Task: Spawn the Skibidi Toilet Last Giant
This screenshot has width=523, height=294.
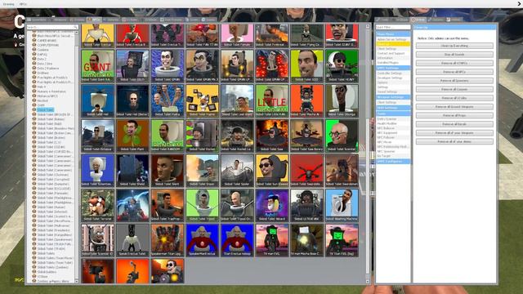Action: (237, 100)
